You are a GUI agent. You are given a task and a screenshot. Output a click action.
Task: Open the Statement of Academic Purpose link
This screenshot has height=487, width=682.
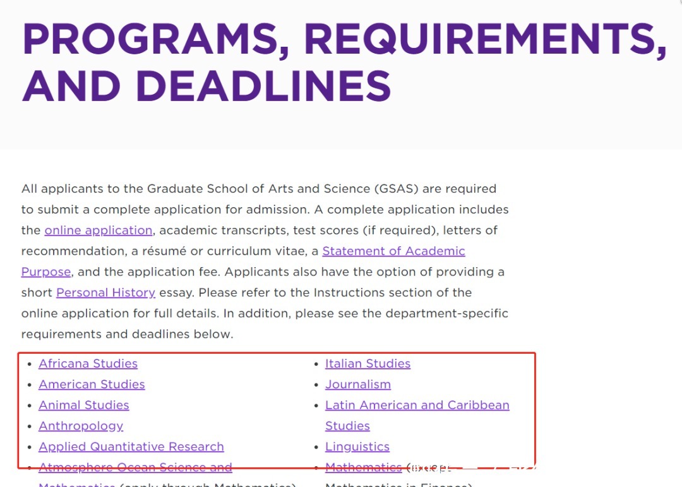pyautogui.click(x=393, y=251)
